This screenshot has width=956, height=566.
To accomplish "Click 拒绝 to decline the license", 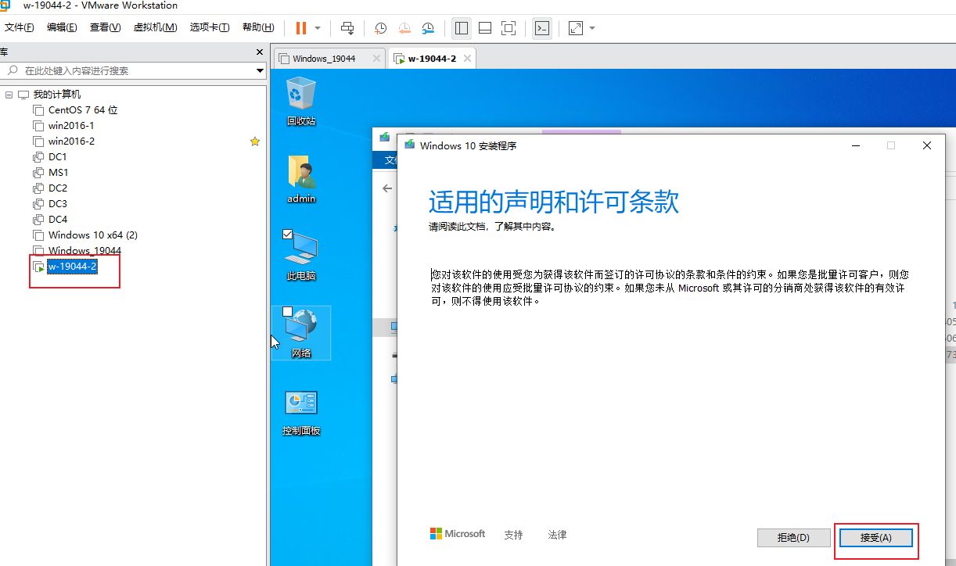I will [x=793, y=538].
